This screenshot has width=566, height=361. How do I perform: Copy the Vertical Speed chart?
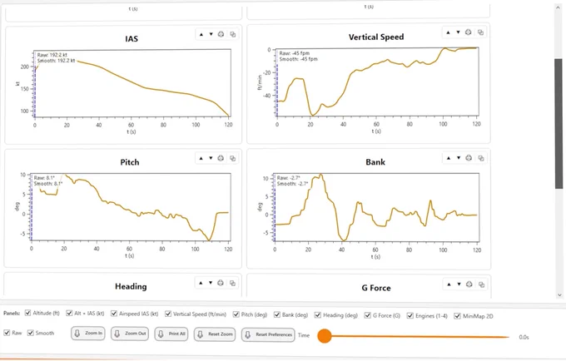pyautogui.click(x=480, y=32)
